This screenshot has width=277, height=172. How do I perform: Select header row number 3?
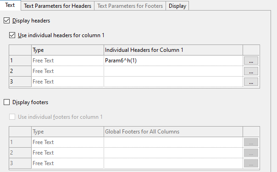point(20,82)
